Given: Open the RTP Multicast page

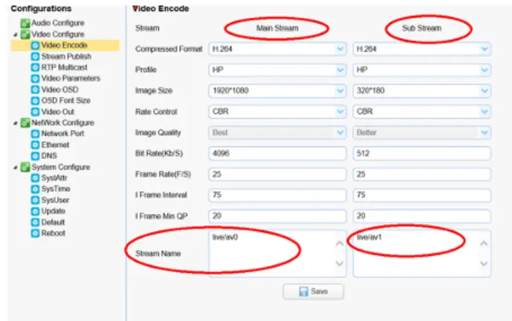Looking at the screenshot, I should pyautogui.click(x=64, y=67).
